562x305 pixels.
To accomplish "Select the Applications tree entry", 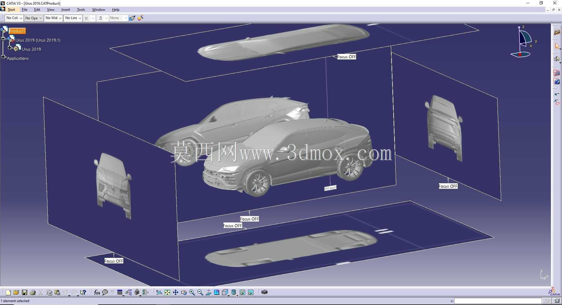I will (x=18, y=58).
